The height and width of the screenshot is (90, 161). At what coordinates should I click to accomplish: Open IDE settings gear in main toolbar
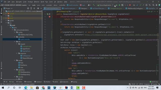tap(156, 5)
